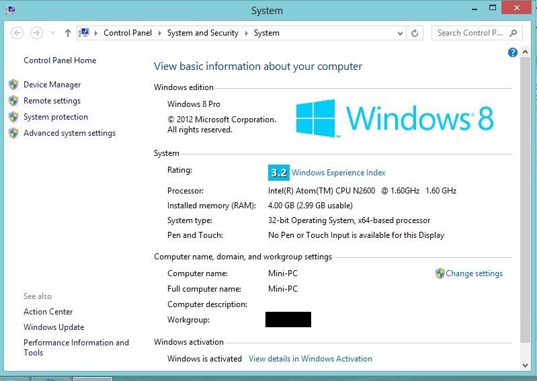Click scrollbar up arrow
537x381 pixels.
tap(525, 52)
